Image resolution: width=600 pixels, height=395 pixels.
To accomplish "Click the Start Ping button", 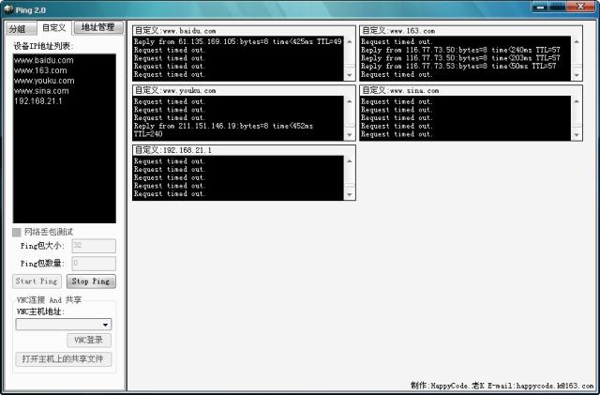I will click(37, 281).
